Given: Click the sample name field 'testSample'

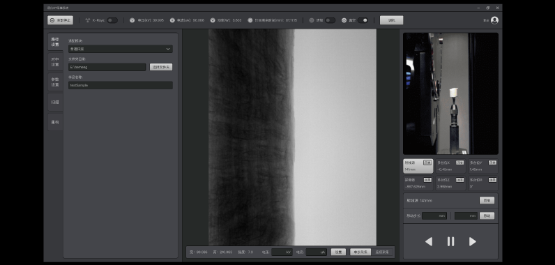Looking at the screenshot, I should [121, 85].
